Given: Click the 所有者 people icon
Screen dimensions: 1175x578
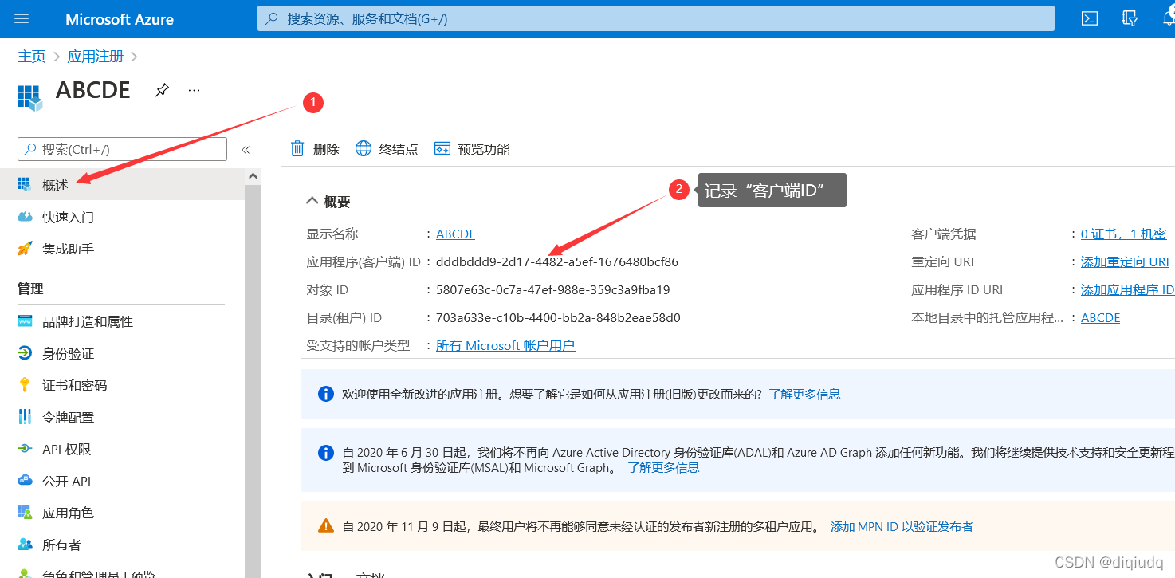Looking at the screenshot, I should point(25,545).
